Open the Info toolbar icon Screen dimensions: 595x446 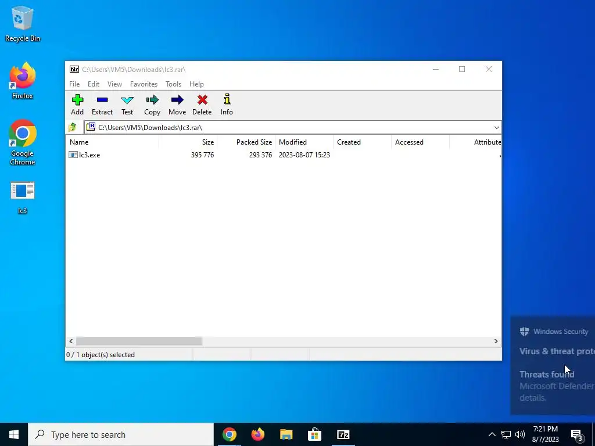227,105
